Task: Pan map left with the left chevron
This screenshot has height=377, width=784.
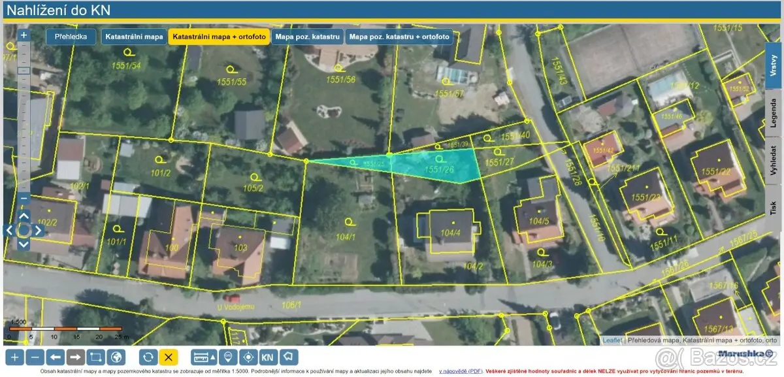Action: (9, 230)
